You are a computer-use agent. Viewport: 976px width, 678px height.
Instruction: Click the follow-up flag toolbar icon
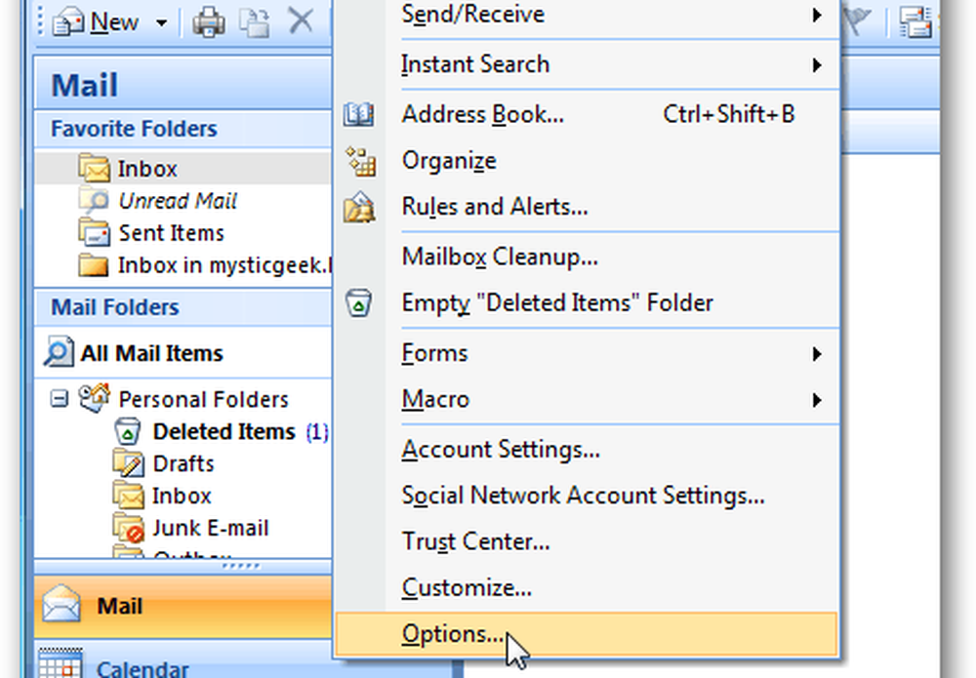857,22
